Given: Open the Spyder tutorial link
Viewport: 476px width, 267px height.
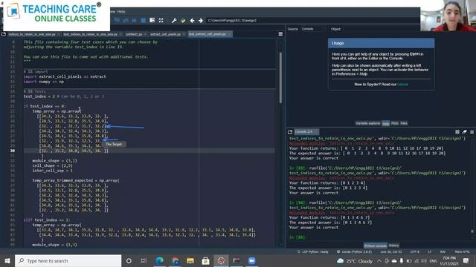Looking at the screenshot, I should (402, 85).
